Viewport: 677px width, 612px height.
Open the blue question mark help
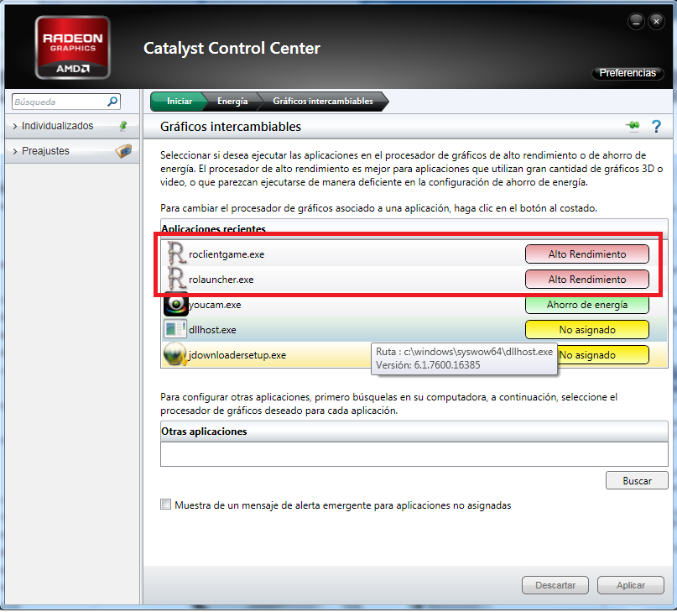coord(656,126)
